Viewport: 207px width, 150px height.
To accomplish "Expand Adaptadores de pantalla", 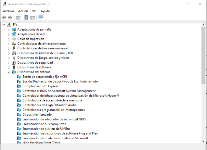I will pyautogui.click(x=9, y=30).
